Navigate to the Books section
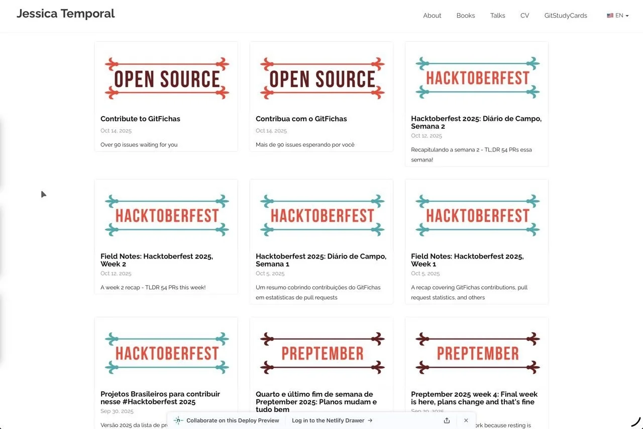 [x=465, y=16]
